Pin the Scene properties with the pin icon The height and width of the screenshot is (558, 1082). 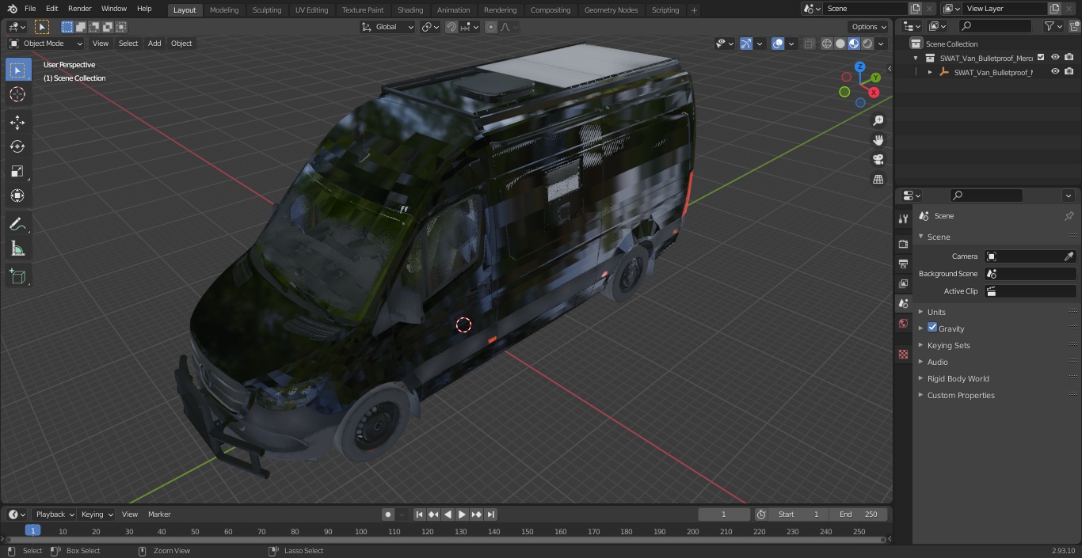pos(1069,216)
